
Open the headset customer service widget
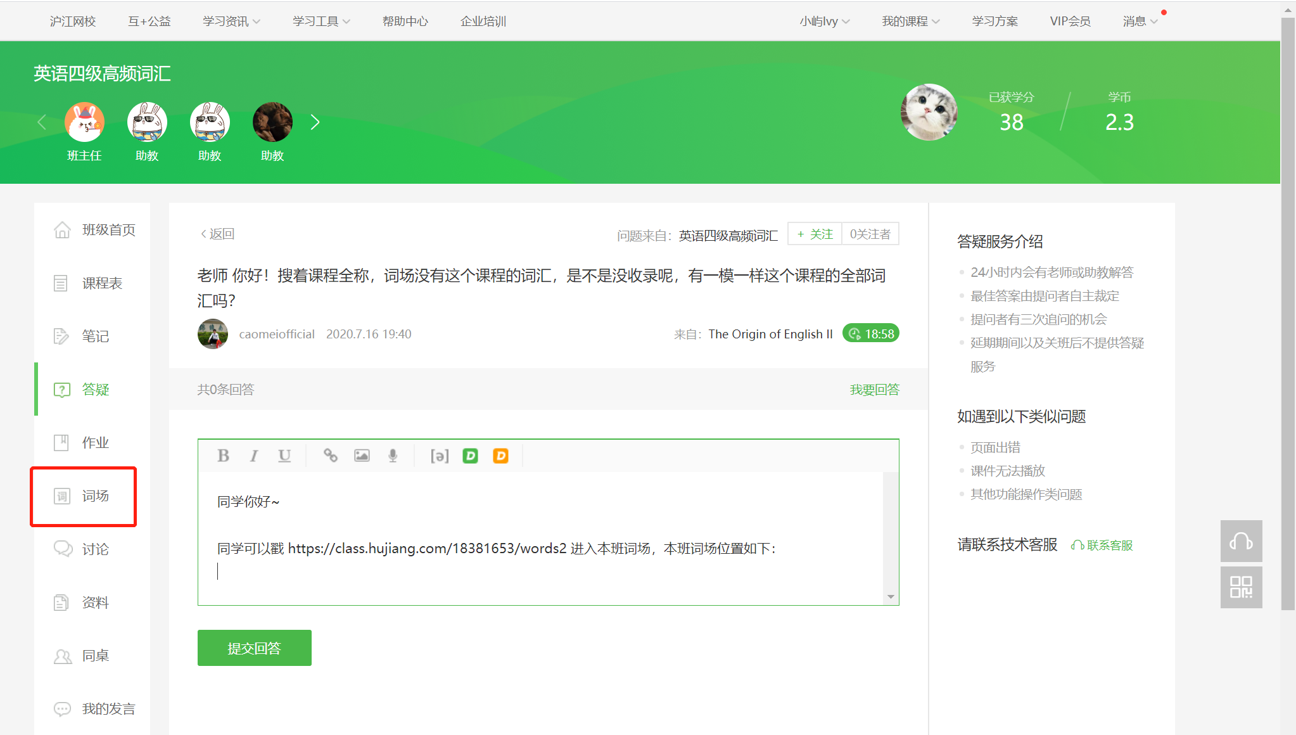[x=1241, y=540]
